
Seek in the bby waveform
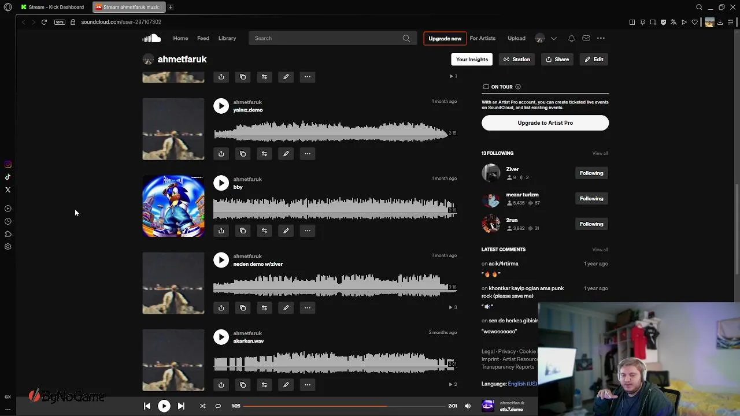point(335,208)
